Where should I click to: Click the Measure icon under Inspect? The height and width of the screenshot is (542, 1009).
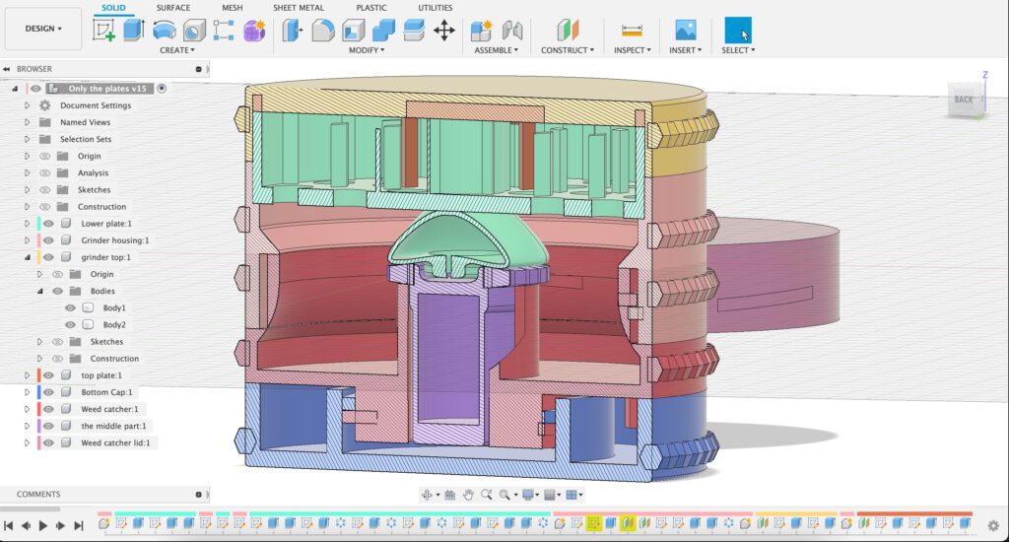point(632,31)
